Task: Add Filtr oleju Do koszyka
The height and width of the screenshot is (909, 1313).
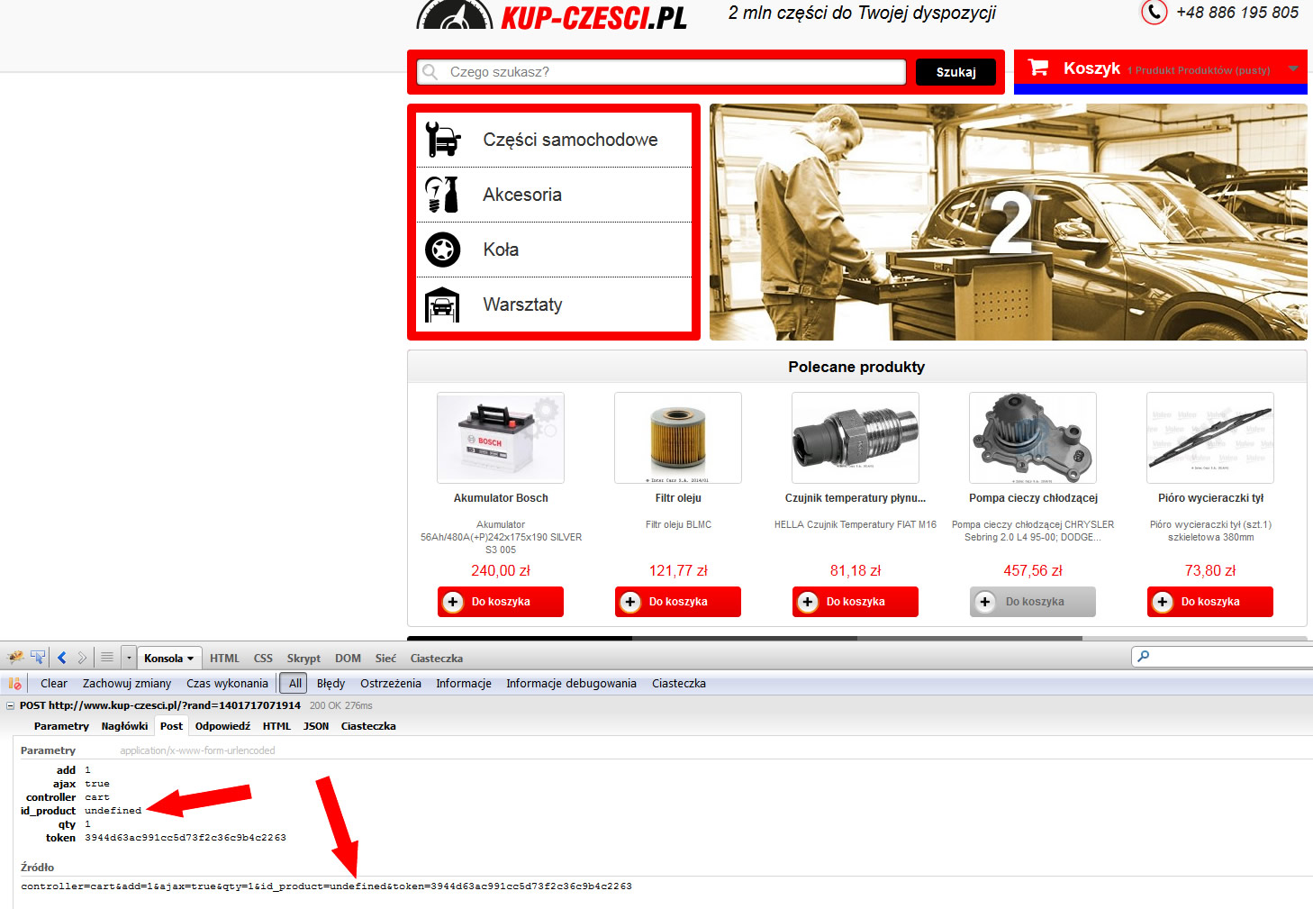Action: [x=678, y=602]
